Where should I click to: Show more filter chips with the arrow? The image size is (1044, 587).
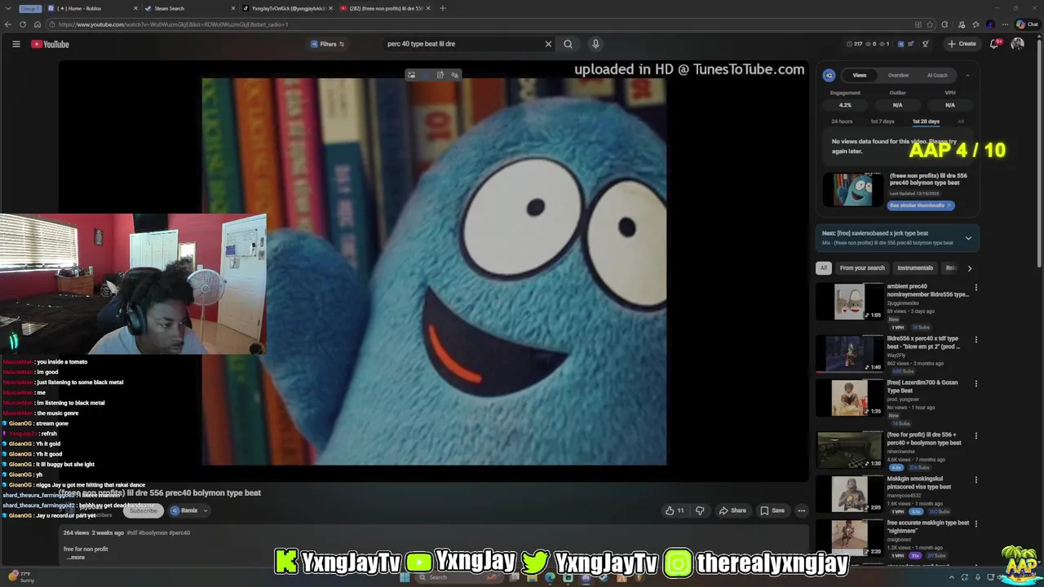click(969, 268)
